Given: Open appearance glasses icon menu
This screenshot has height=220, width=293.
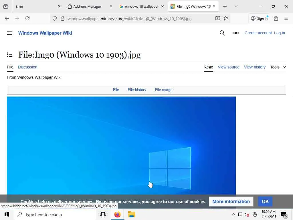Looking at the screenshot, I should [236, 33].
